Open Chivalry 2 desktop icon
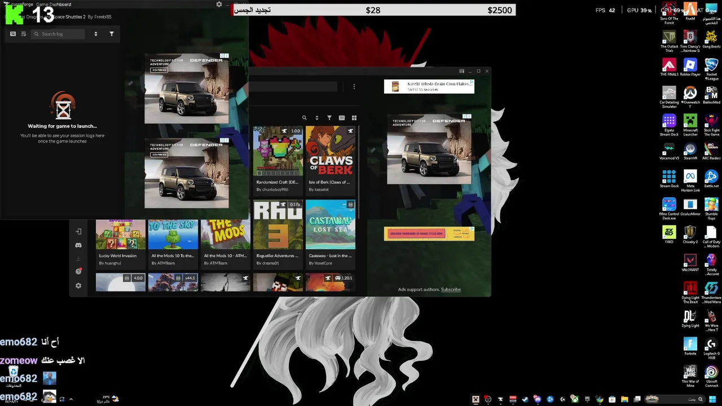Viewport: 722px width, 406px height. [x=690, y=235]
